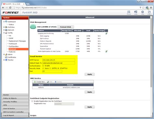Expand the FortiView tree node
Viewport: 154px width, 119px height.
pyautogui.click(x=4, y=27)
